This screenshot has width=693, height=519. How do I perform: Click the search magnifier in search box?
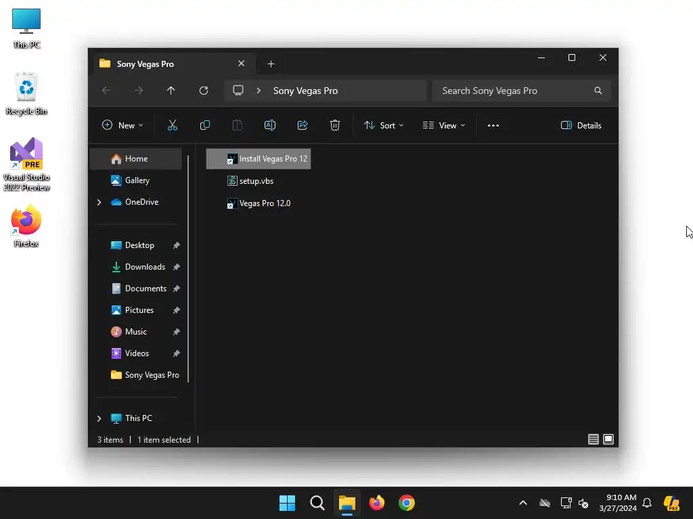598,91
